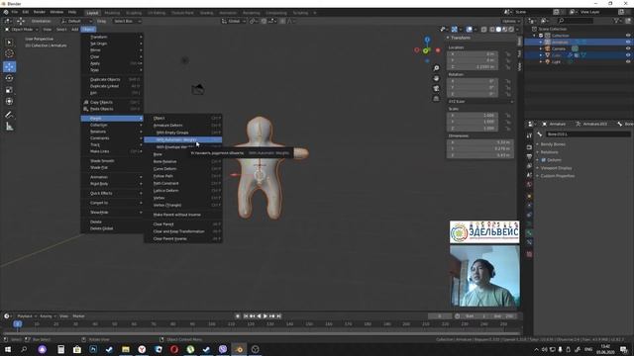Click Duplicate Objects in Object menu
The width and height of the screenshot is (634, 356).
[x=112, y=79]
